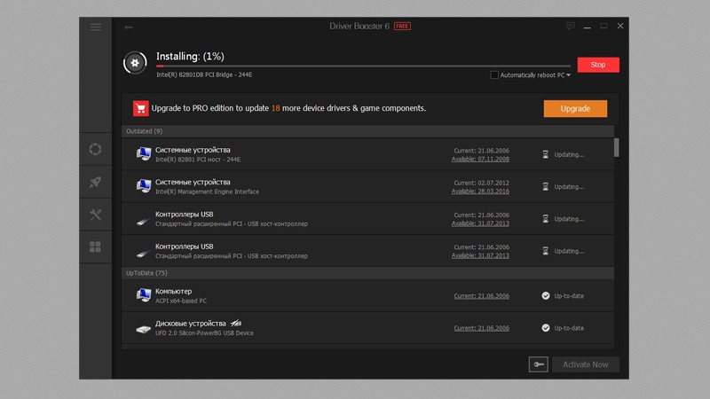This screenshot has width=710, height=399.
Task: Open Available: 28.03.2016 Management Engine link
Action: pos(480,192)
